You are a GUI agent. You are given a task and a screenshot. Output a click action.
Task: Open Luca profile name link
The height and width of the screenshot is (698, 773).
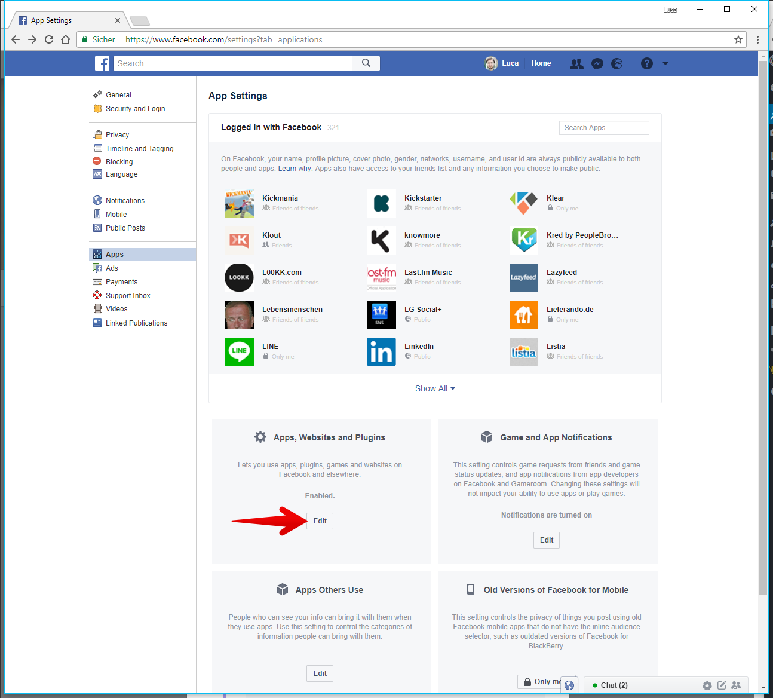(x=510, y=63)
